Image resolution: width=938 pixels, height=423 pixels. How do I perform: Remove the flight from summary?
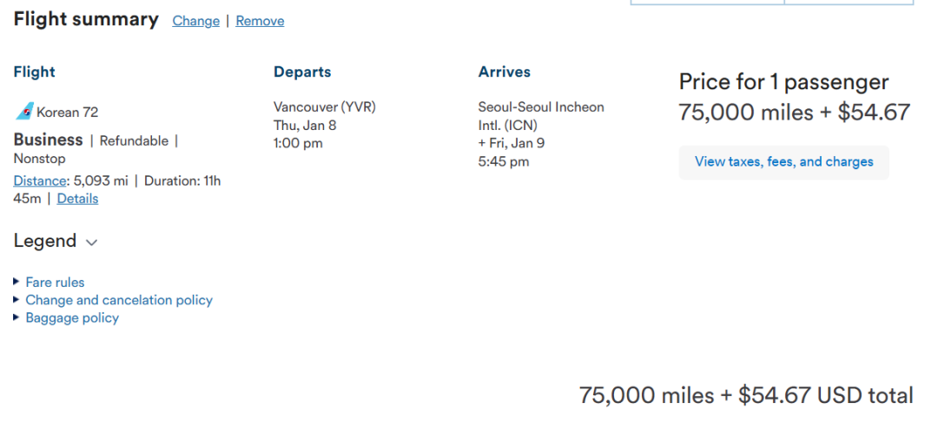pyautogui.click(x=260, y=21)
